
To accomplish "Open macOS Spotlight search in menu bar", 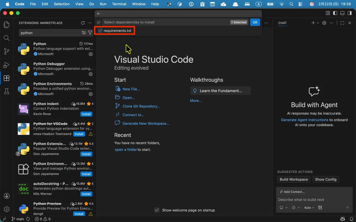I will 292,4.
